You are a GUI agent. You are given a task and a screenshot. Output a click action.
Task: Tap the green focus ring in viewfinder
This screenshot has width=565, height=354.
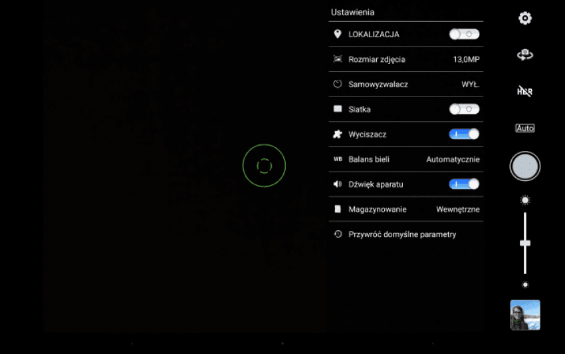coord(264,166)
